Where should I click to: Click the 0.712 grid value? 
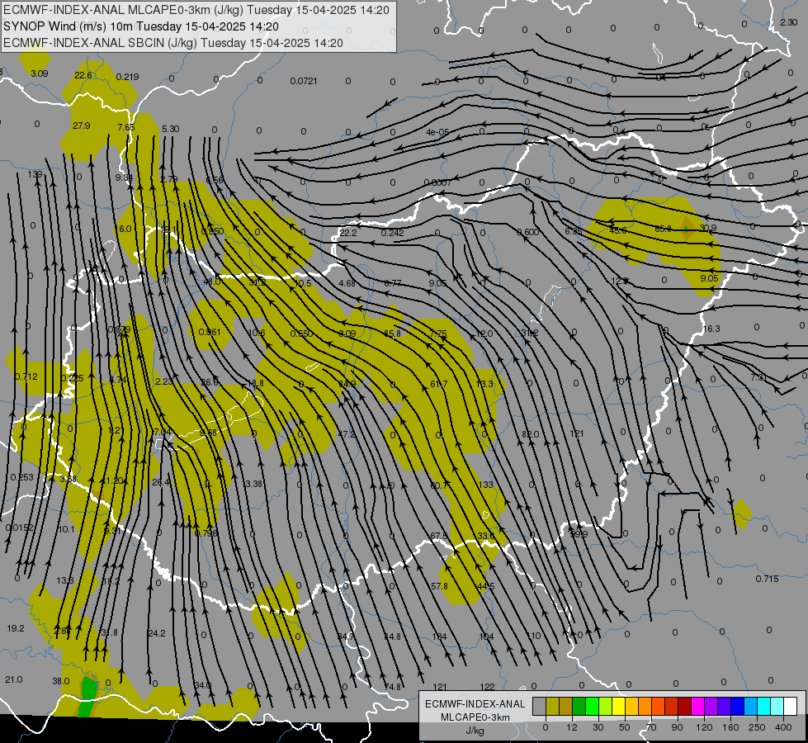[26, 376]
